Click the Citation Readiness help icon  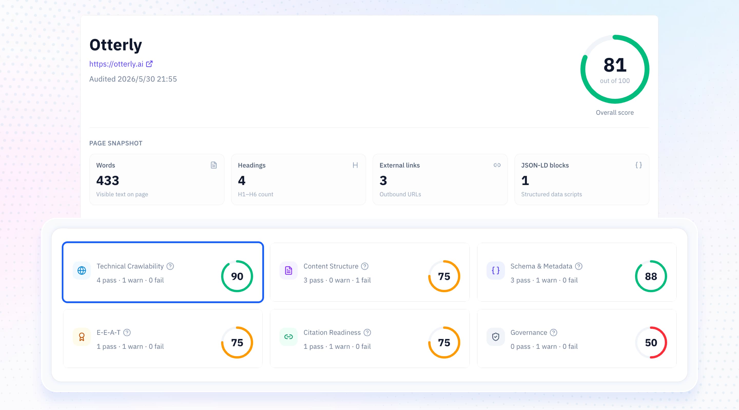pyautogui.click(x=367, y=332)
